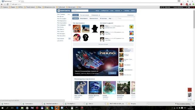Open My Settings in the left VK menu
The image size is (195, 110).
point(61,36)
